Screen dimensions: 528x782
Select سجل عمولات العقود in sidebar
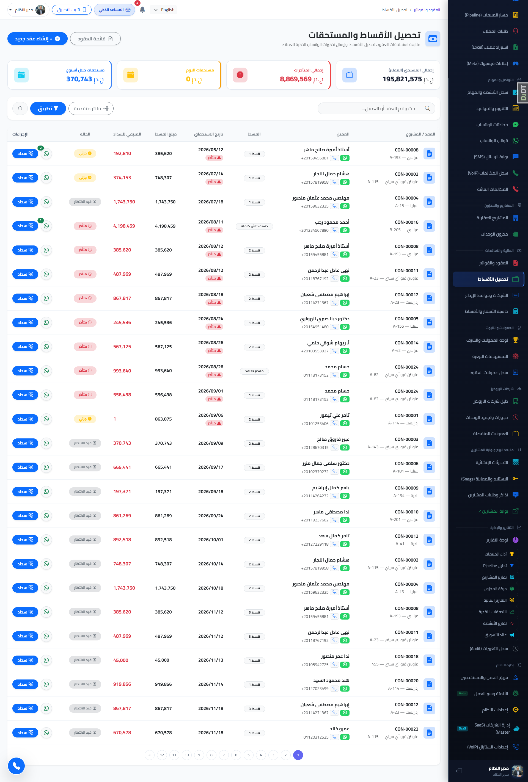[489, 372]
